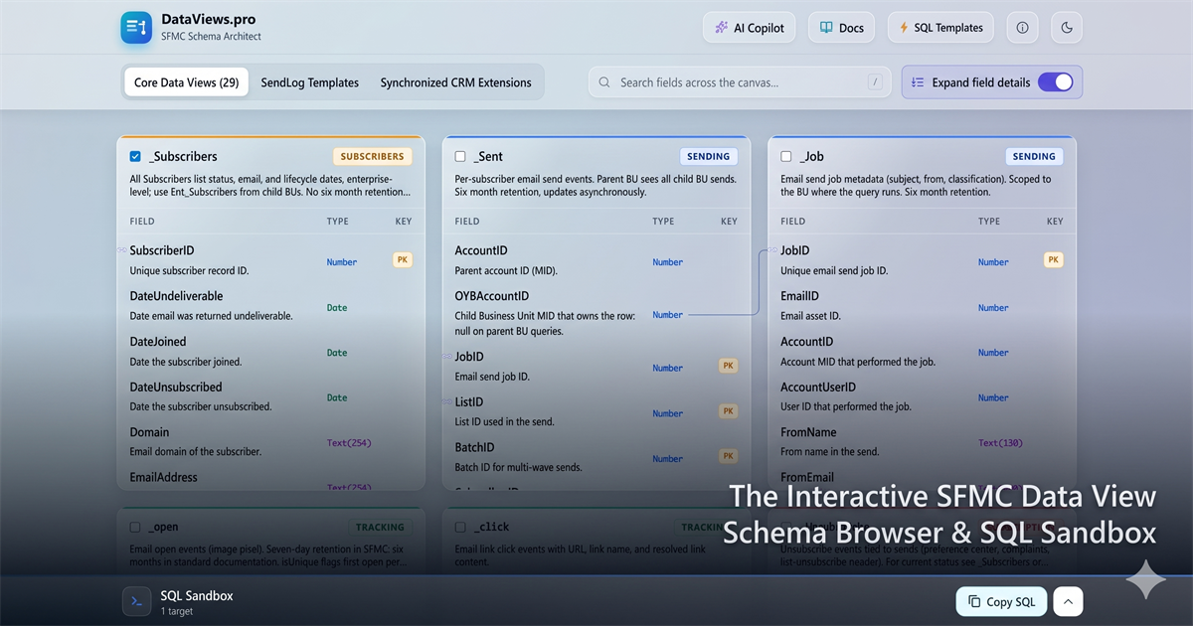Click the _open card title
Viewport: 1193px width, 626px height.
pyautogui.click(x=163, y=527)
